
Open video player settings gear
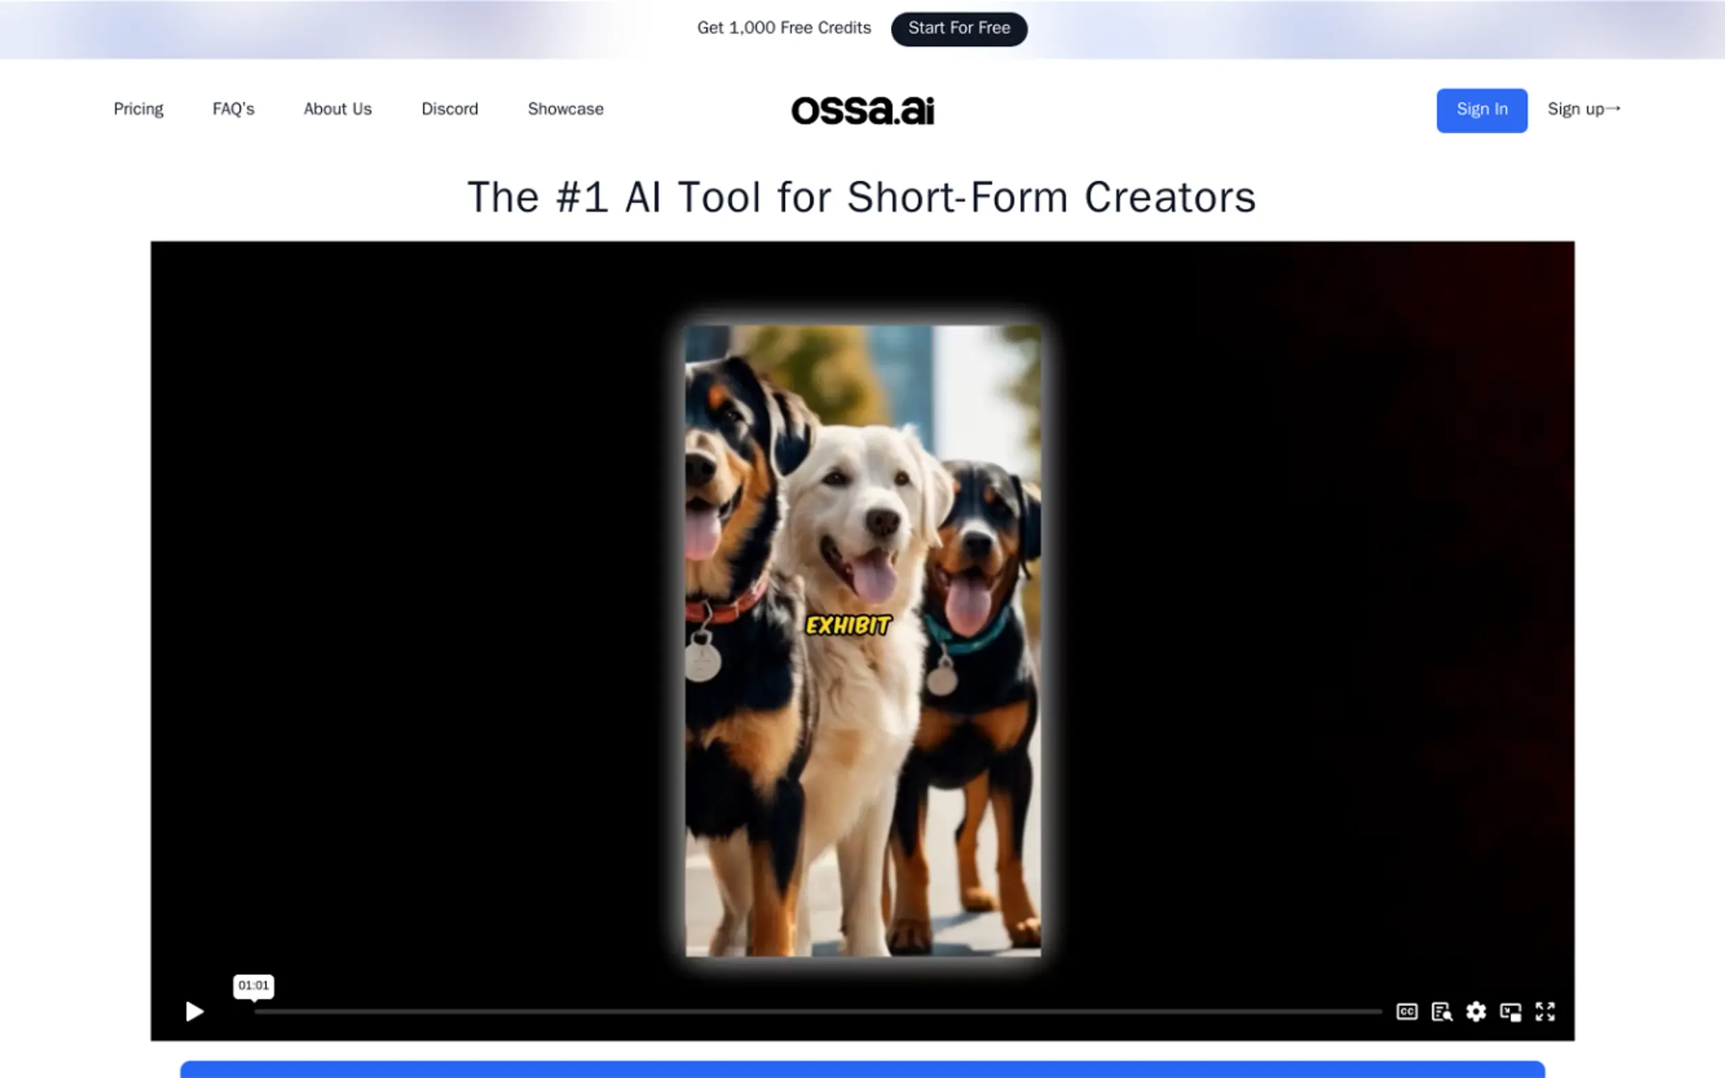1475,1011
